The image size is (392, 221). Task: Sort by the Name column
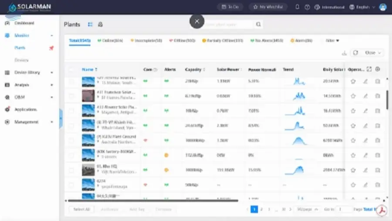pyautogui.click(x=89, y=70)
